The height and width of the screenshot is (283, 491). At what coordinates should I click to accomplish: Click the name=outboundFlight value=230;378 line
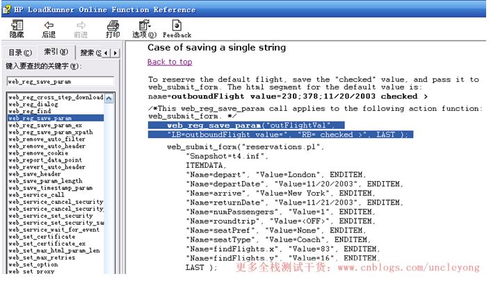pyautogui.click(x=288, y=96)
